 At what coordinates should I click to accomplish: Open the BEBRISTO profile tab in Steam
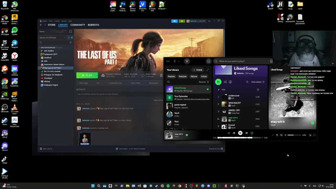(93, 25)
